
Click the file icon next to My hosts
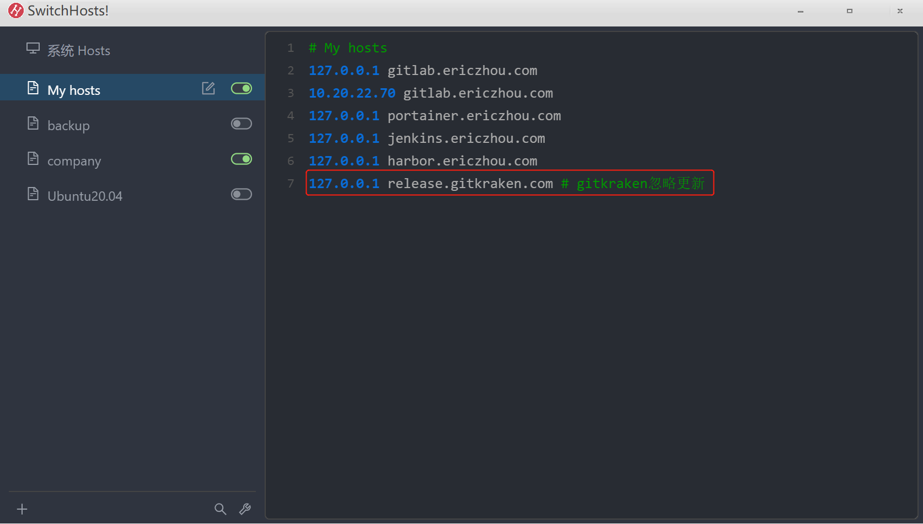tap(33, 88)
